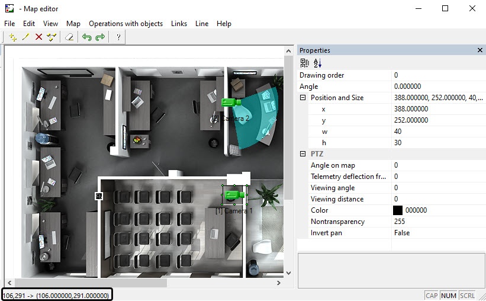Edit the Angle on map value

coord(439,165)
